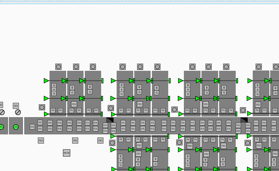Click the green waveform indicator beneath SIO

[16, 127]
